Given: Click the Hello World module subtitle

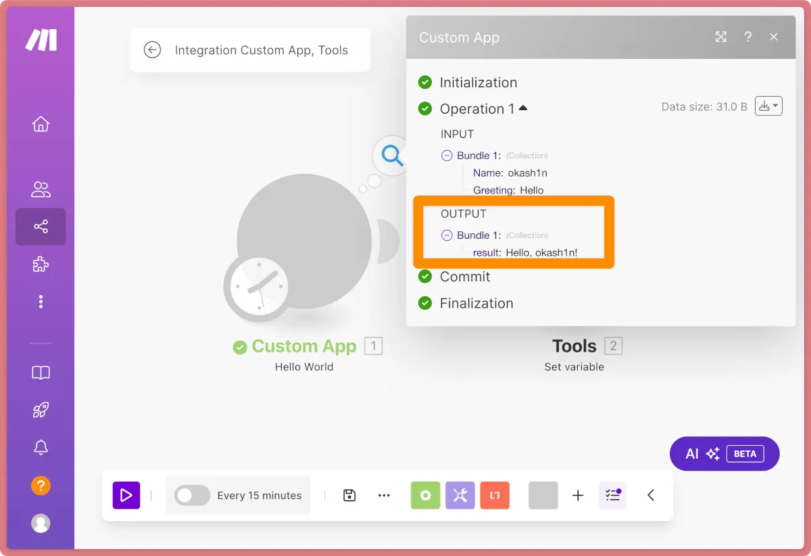Looking at the screenshot, I should [x=304, y=367].
